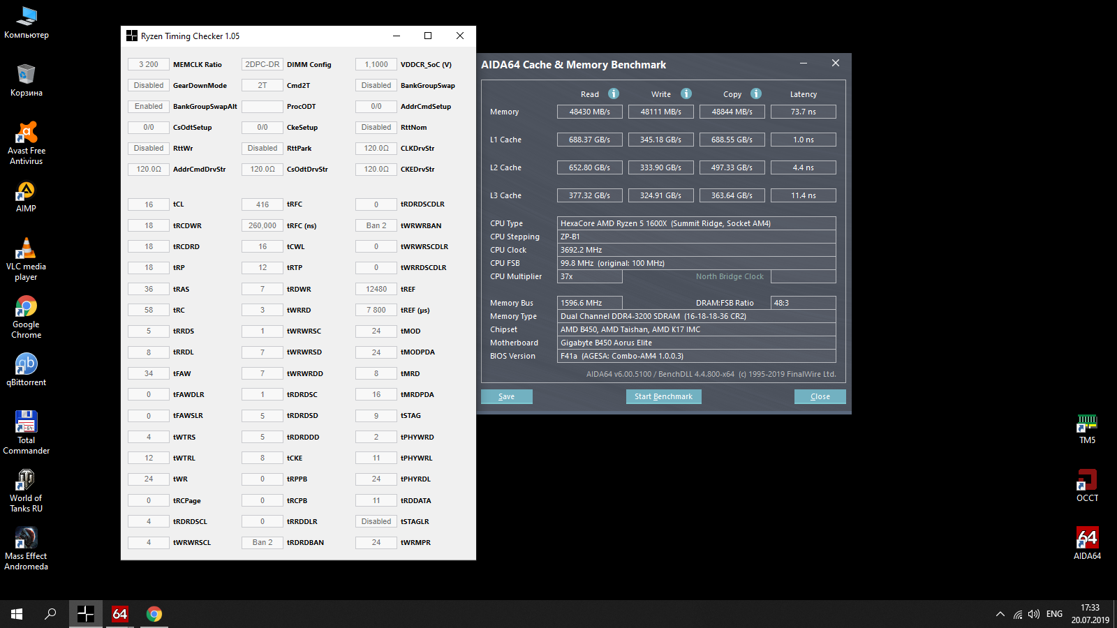Click the DRAM:FSB Ratio value 48:3
This screenshot has height=628, width=1117.
tap(804, 303)
